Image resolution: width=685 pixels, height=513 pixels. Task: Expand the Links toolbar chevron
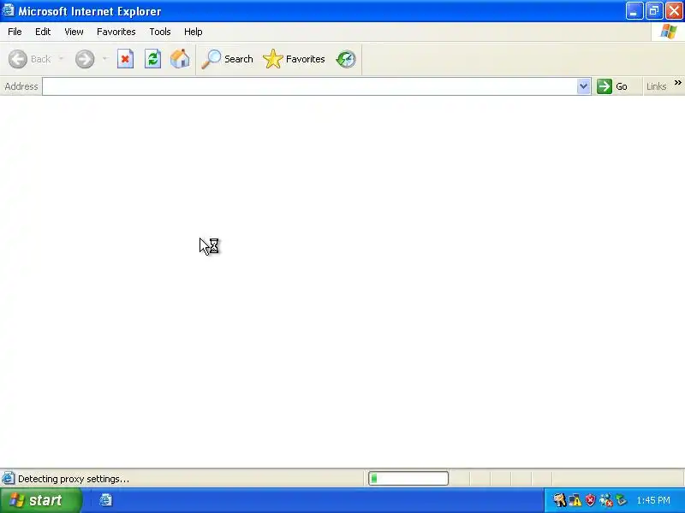click(677, 82)
